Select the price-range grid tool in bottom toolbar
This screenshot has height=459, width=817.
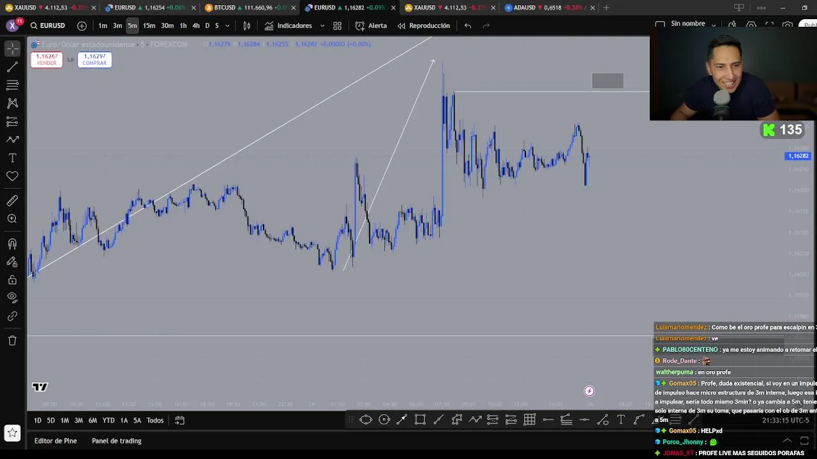pos(530,419)
